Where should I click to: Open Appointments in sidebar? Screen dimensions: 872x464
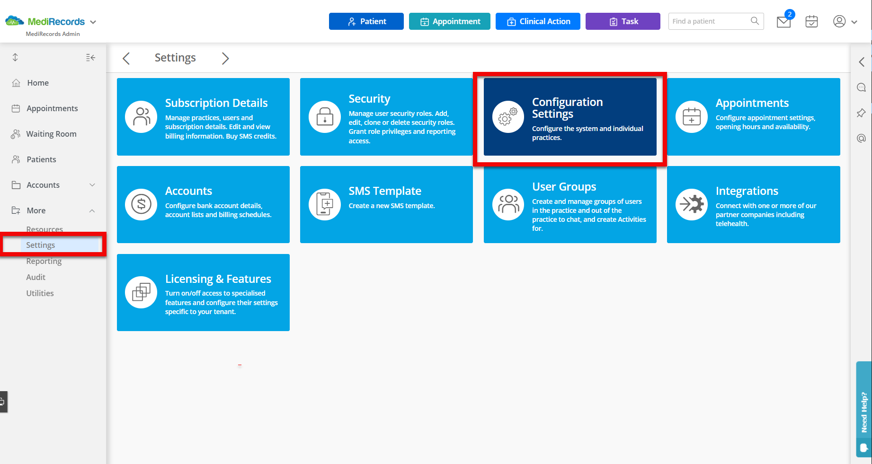point(52,108)
